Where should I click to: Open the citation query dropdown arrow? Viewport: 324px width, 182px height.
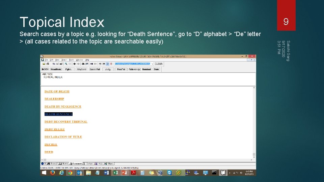pyautogui.click(x=152, y=64)
